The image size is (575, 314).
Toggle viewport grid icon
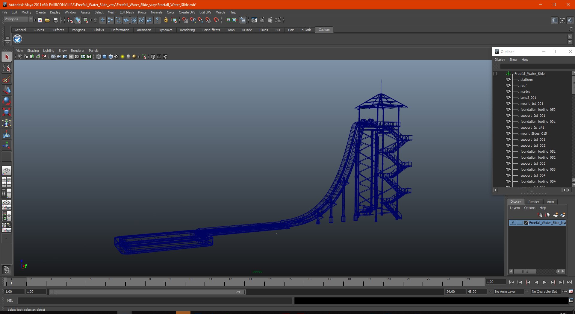click(x=53, y=57)
